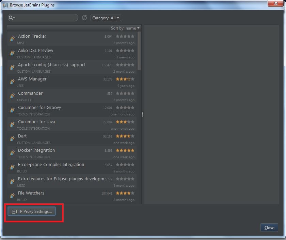Click star rating for Error-prone Compiler Integration
286x240 pixels.
click(125, 165)
